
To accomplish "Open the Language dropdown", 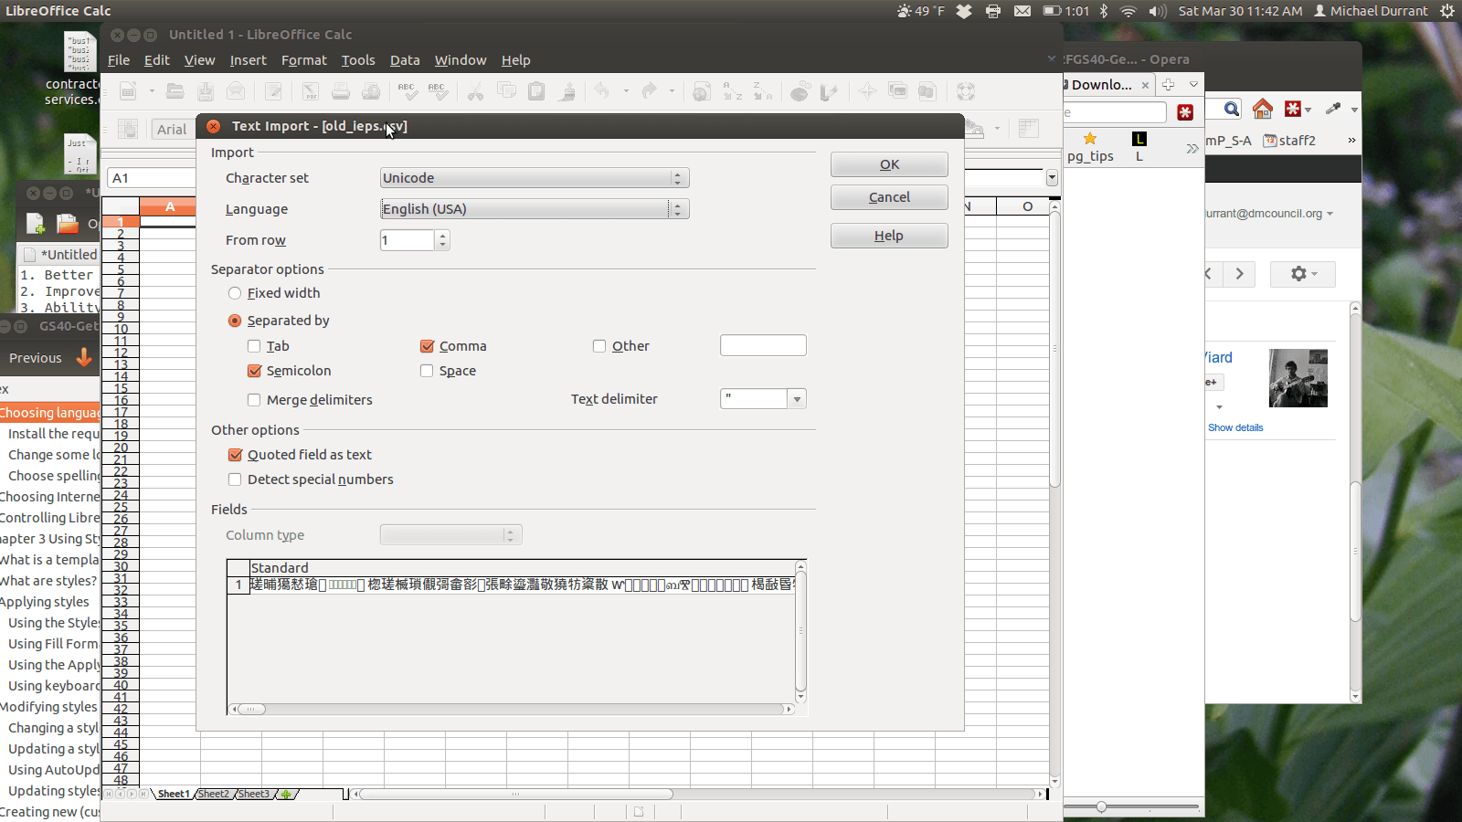I will pos(535,209).
